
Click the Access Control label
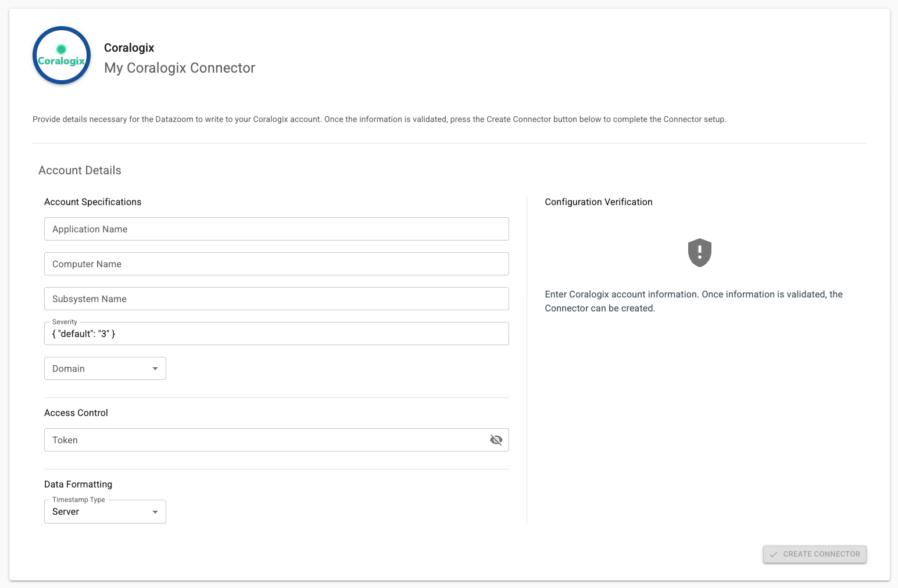(x=76, y=413)
